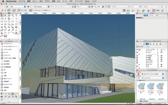Select the Selection arrow tool

coord(2,16)
